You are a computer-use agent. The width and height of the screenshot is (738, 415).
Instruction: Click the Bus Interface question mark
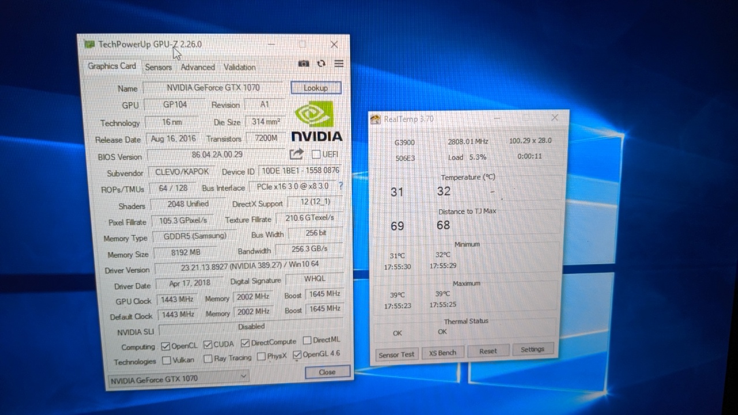tap(341, 186)
